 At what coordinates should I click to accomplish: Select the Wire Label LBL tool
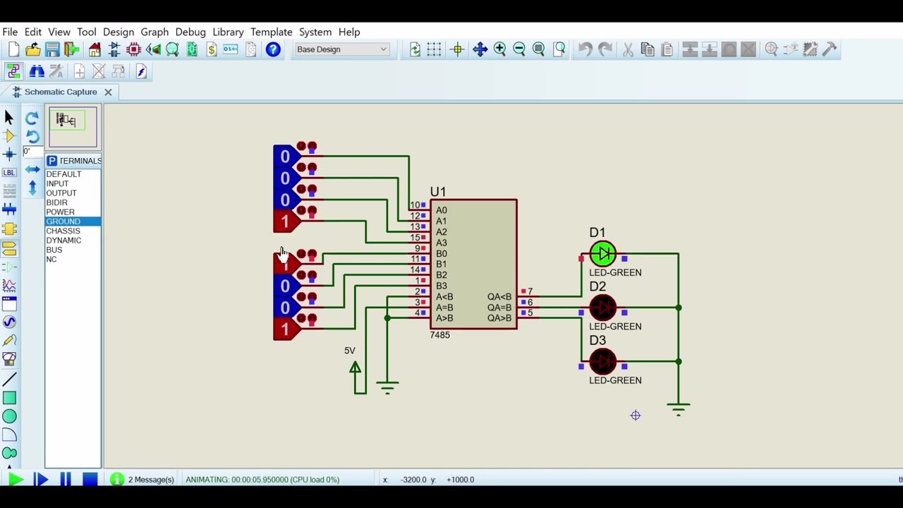(x=9, y=172)
